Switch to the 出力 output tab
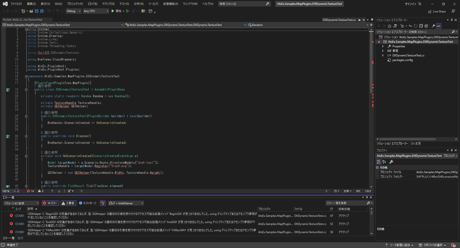This screenshot has height=248, width=460. [21, 238]
